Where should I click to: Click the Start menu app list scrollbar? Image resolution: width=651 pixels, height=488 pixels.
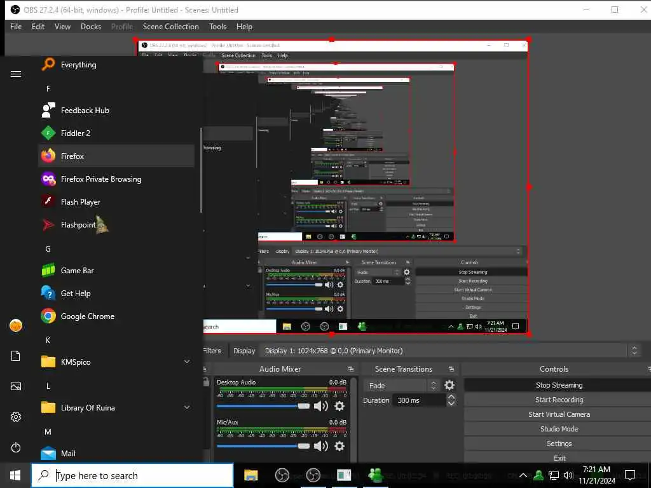click(201, 170)
